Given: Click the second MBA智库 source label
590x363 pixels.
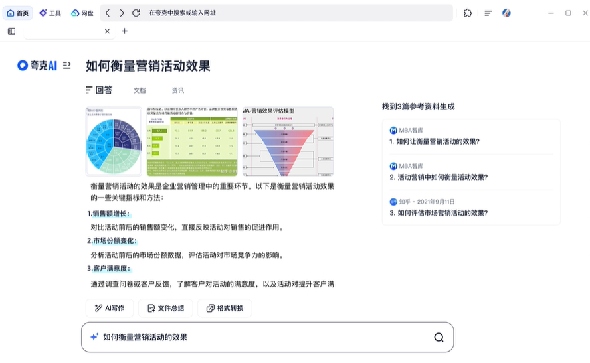Looking at the screenshot, I should click(x=407, y=166).
